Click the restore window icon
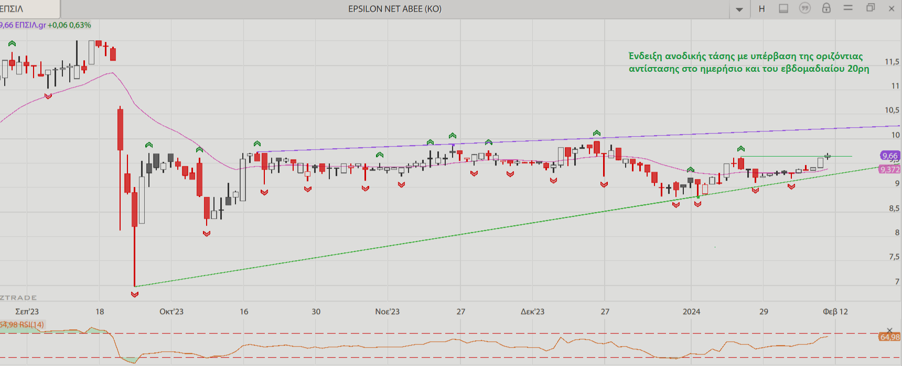This screenshot has height=366, width=902. pyautogui.click(x=871, y=8)
